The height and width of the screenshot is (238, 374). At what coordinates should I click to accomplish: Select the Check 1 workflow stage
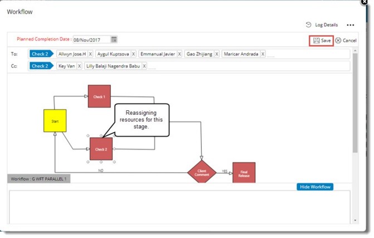click(x=99, y=96)
